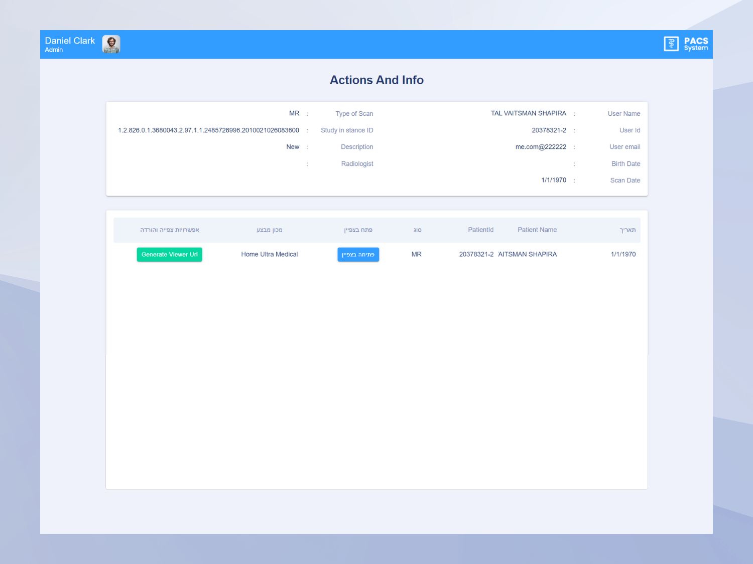753x564 pixels.
Task: Click the PACS System logo icon
Action: 671,44
